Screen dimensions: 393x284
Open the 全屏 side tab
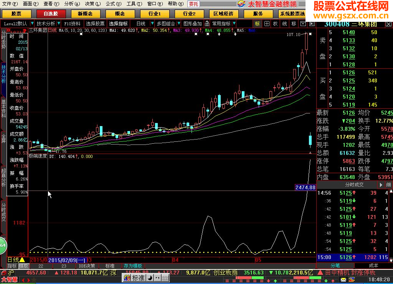pyautogui.click(x=3, y=138)
